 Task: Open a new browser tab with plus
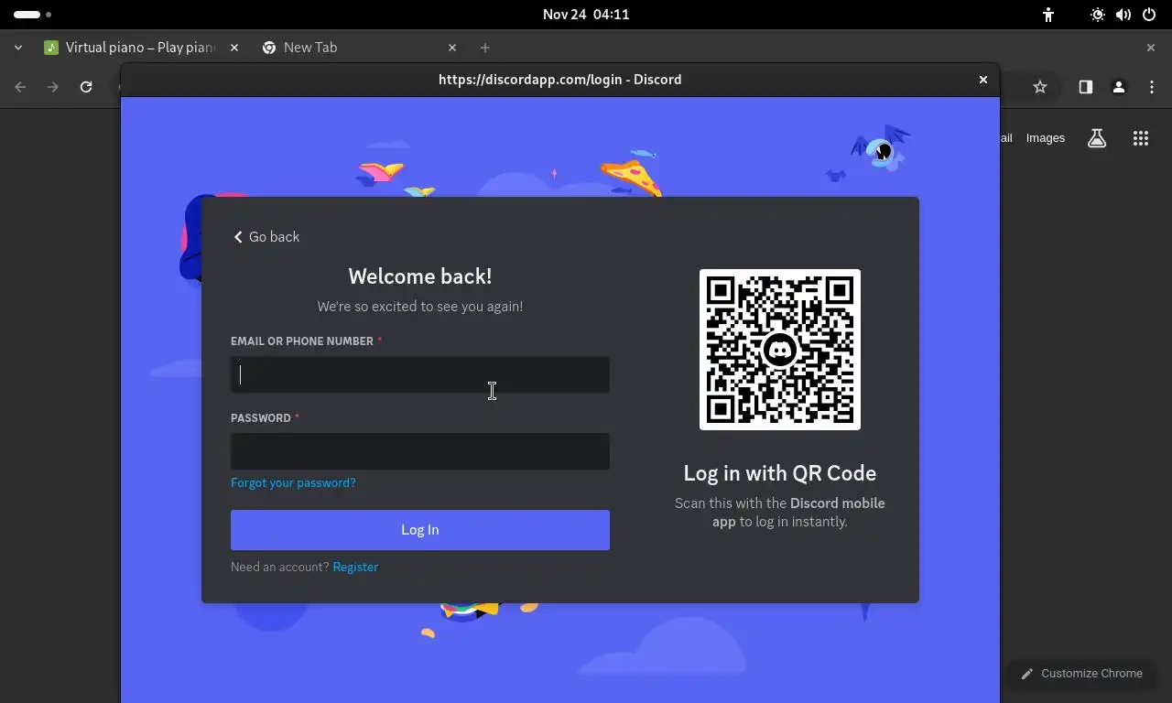click(x=485, y=48)
